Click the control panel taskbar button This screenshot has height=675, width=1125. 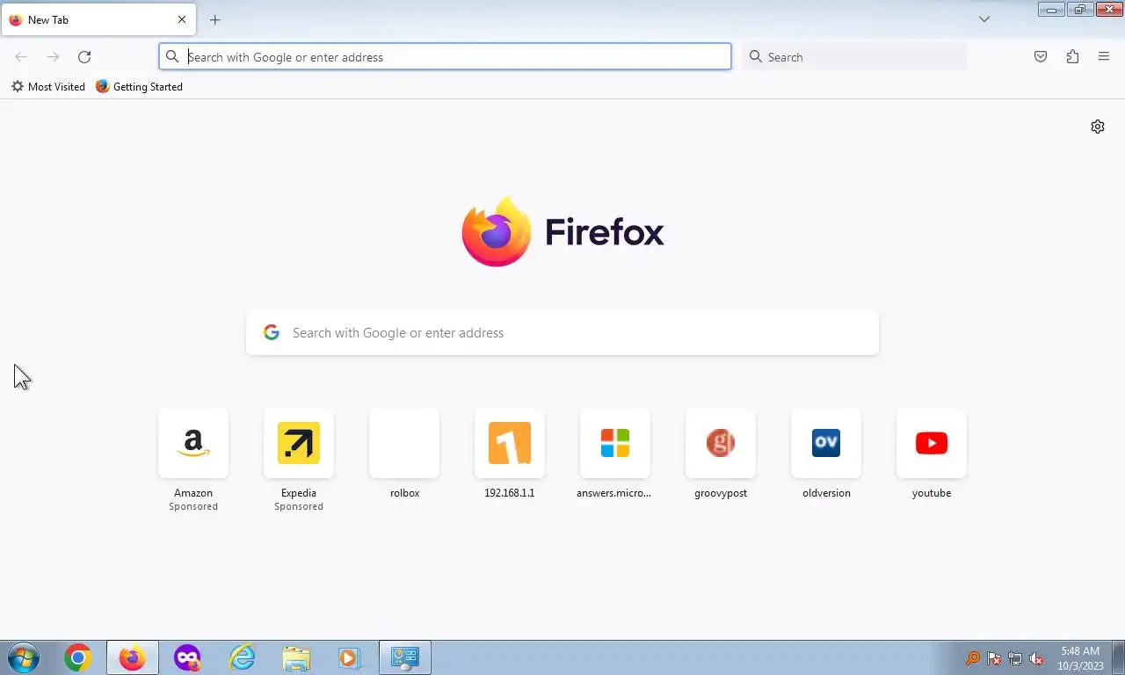[405, 657]
